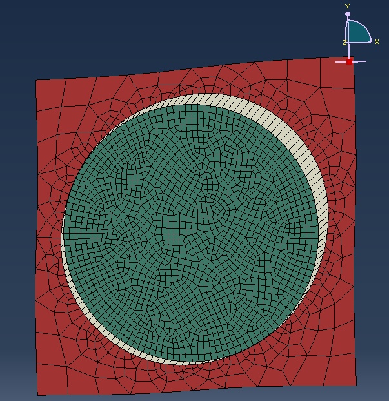Select the green circular meshed core region
The width and height of the screenshot is (389, 401).
click(x=191, y=232)
